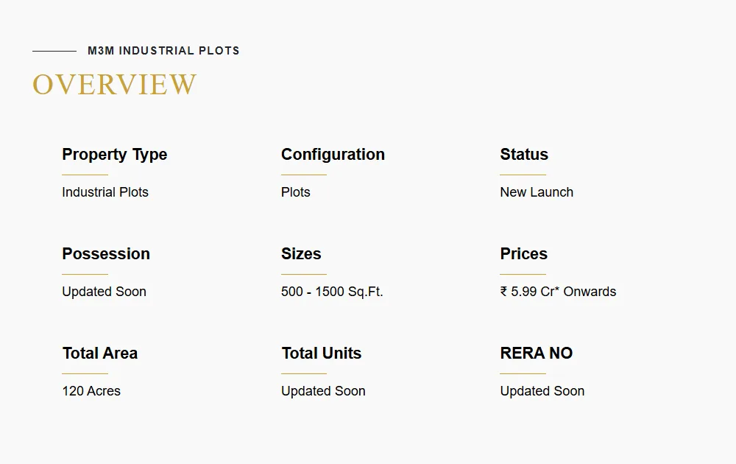This screenshot has width=736, height=464.
Task: Click Updated Soon under Possession
Action: click(104, 292)
